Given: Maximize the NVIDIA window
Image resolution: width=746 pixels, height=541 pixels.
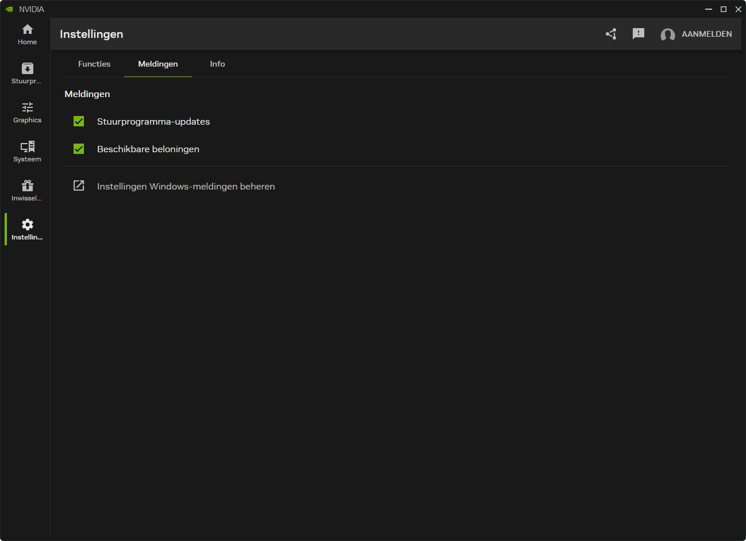Looking at the screenshot, I should [724, 9].
